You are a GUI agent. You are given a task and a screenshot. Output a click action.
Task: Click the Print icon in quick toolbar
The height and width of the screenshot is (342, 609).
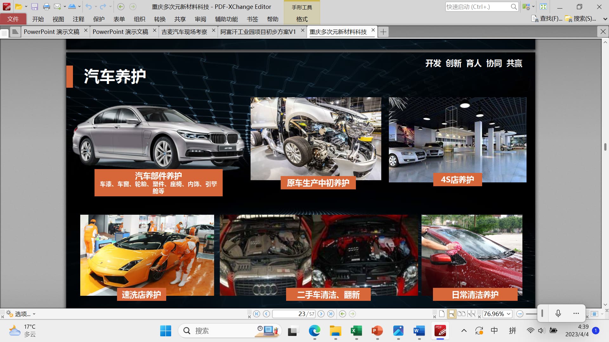pyautogui.click(x=46, y=7)
